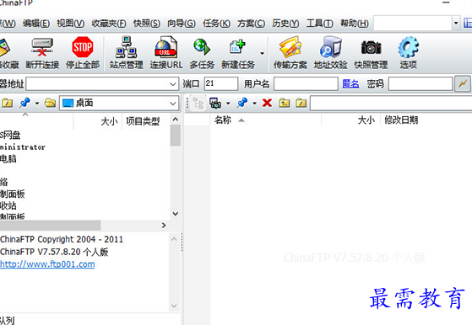
Task: Expand the server address dropdown
Action: coord(173,84)
